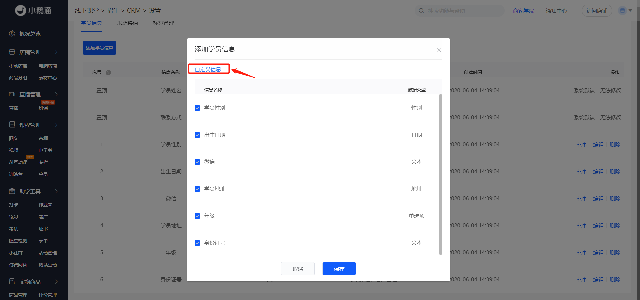Uncheck the 学员地址 checkbox
This screenshot has height=300, width=640.
(x=197, y=189)
